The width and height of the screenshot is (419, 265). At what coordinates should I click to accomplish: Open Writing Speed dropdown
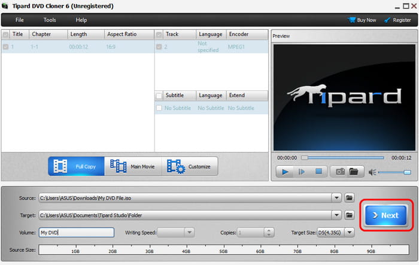pyautogui.click(x=189, y=233)
